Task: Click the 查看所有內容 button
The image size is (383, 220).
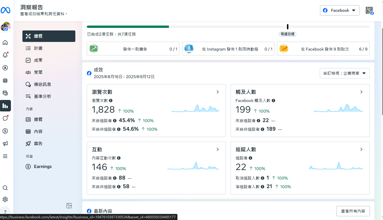Action: (x=353, y=211)
